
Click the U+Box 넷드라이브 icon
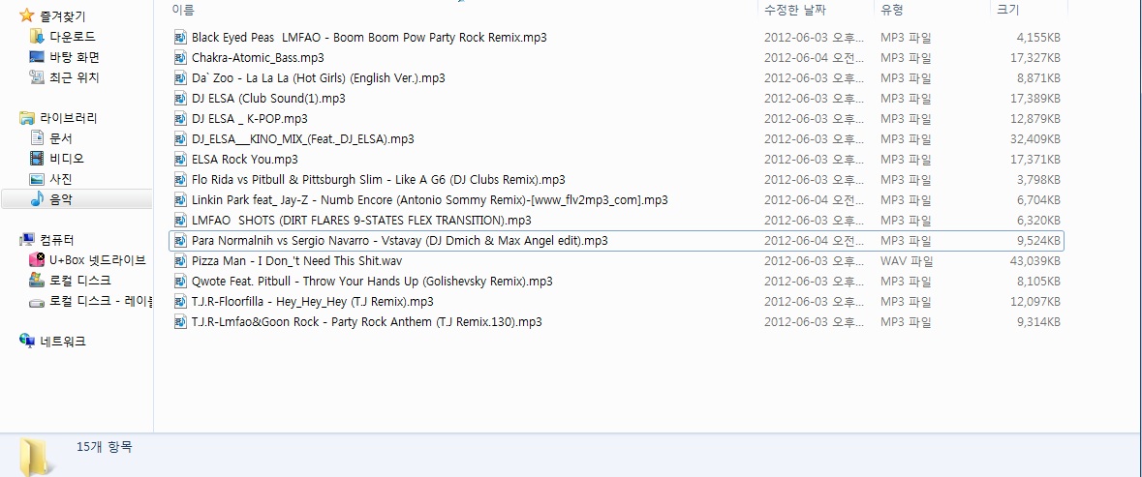pyautogui.click(x=37, y=259)
